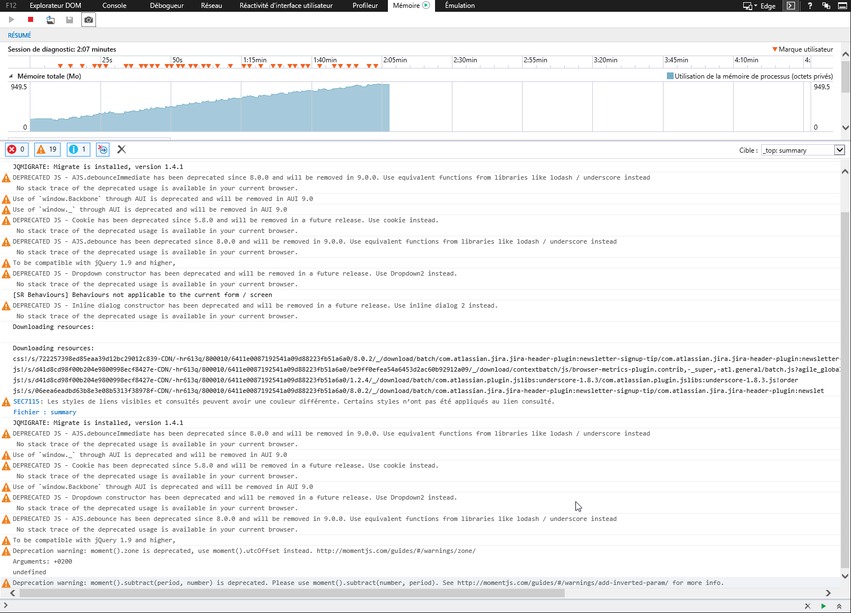
Task: Click the console input field at the bottom
Action: tap(404, 606)
